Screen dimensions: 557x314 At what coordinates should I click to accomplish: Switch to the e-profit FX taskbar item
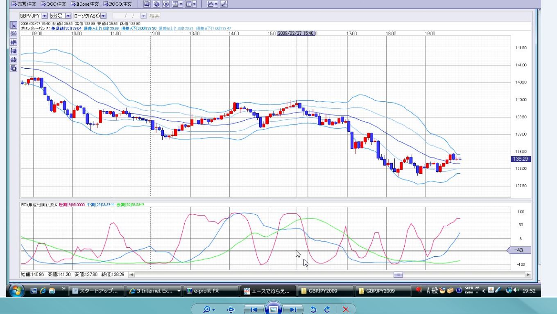[211, 291]
